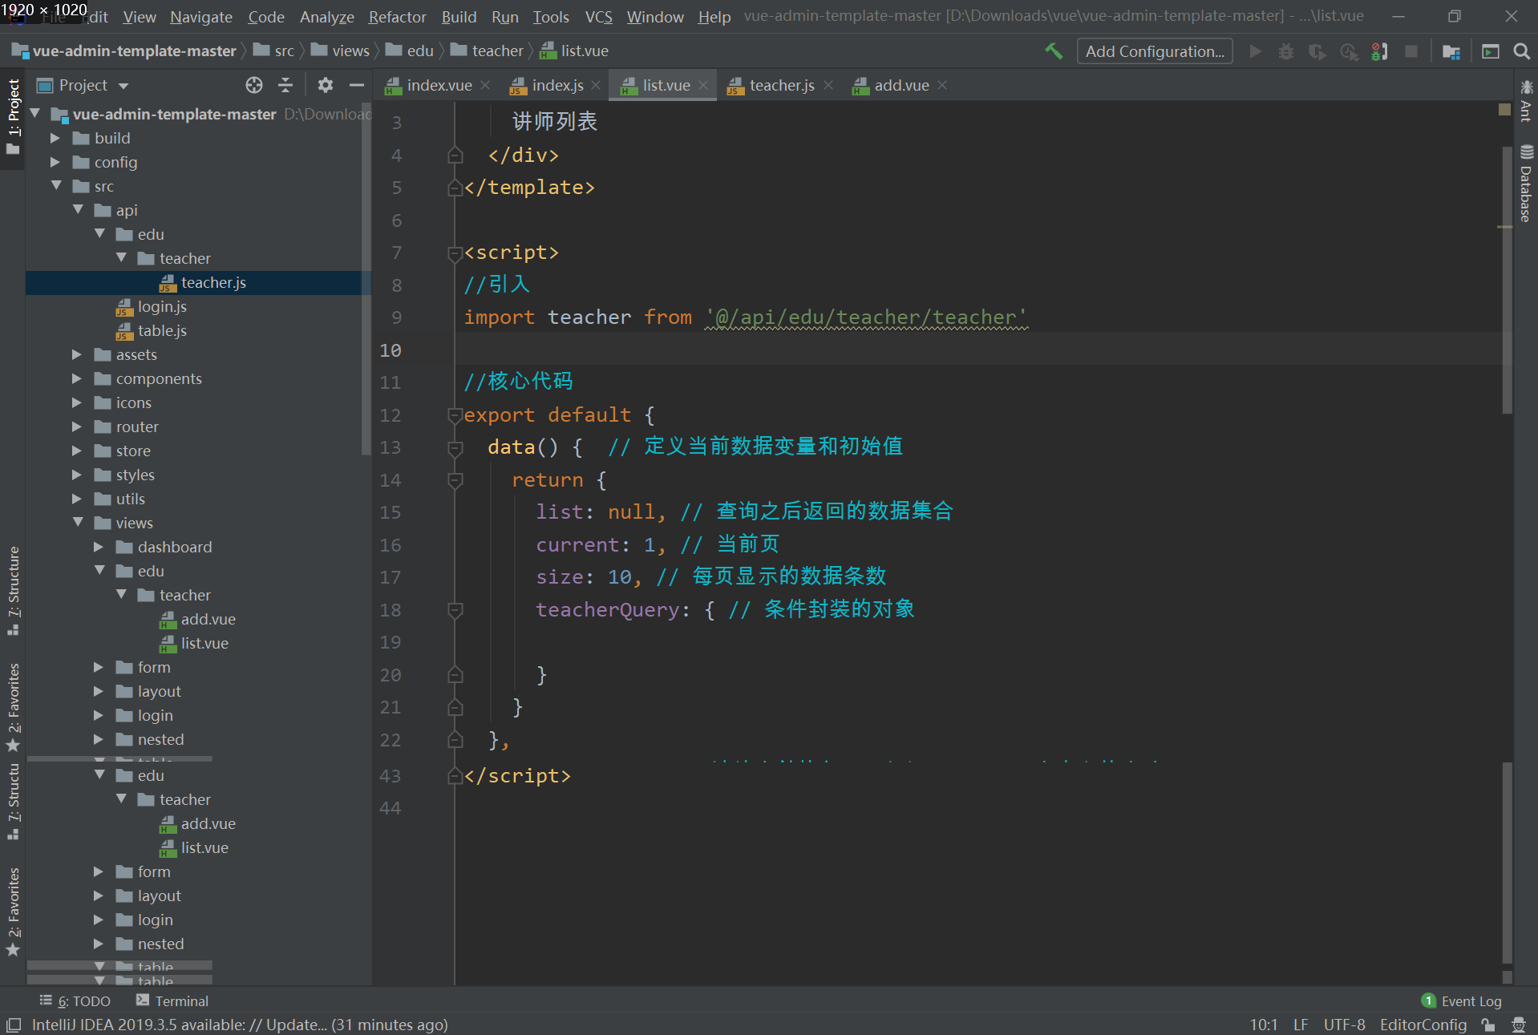Collapse the src folder

click(x=56, y=186)
